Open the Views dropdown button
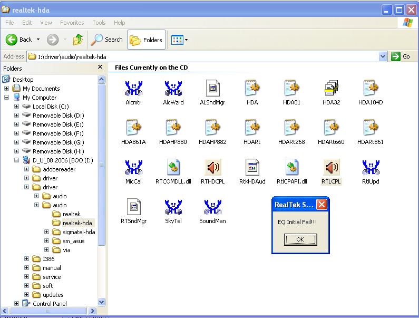This screenshot has width=419, height=318. pyautogui.click(x=179, y=40)
